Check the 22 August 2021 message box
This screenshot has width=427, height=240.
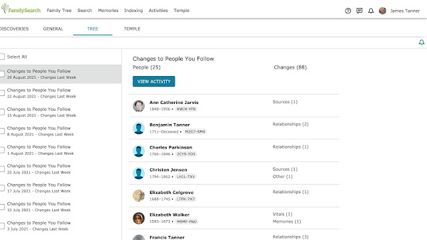pos(2,93)
